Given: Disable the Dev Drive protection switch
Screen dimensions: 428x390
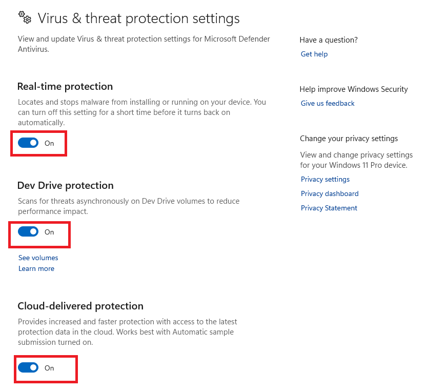Looking at the screenshot, I should (28, 232).
